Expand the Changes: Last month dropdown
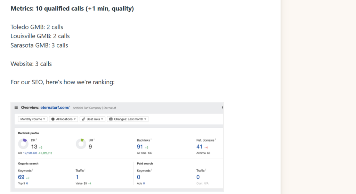 128,119
